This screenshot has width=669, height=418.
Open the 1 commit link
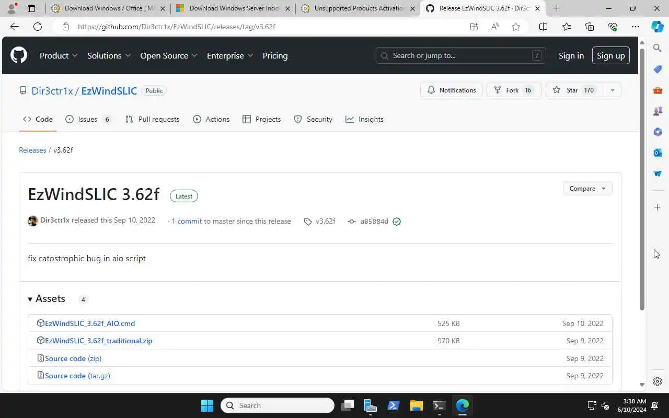point(187,222)
